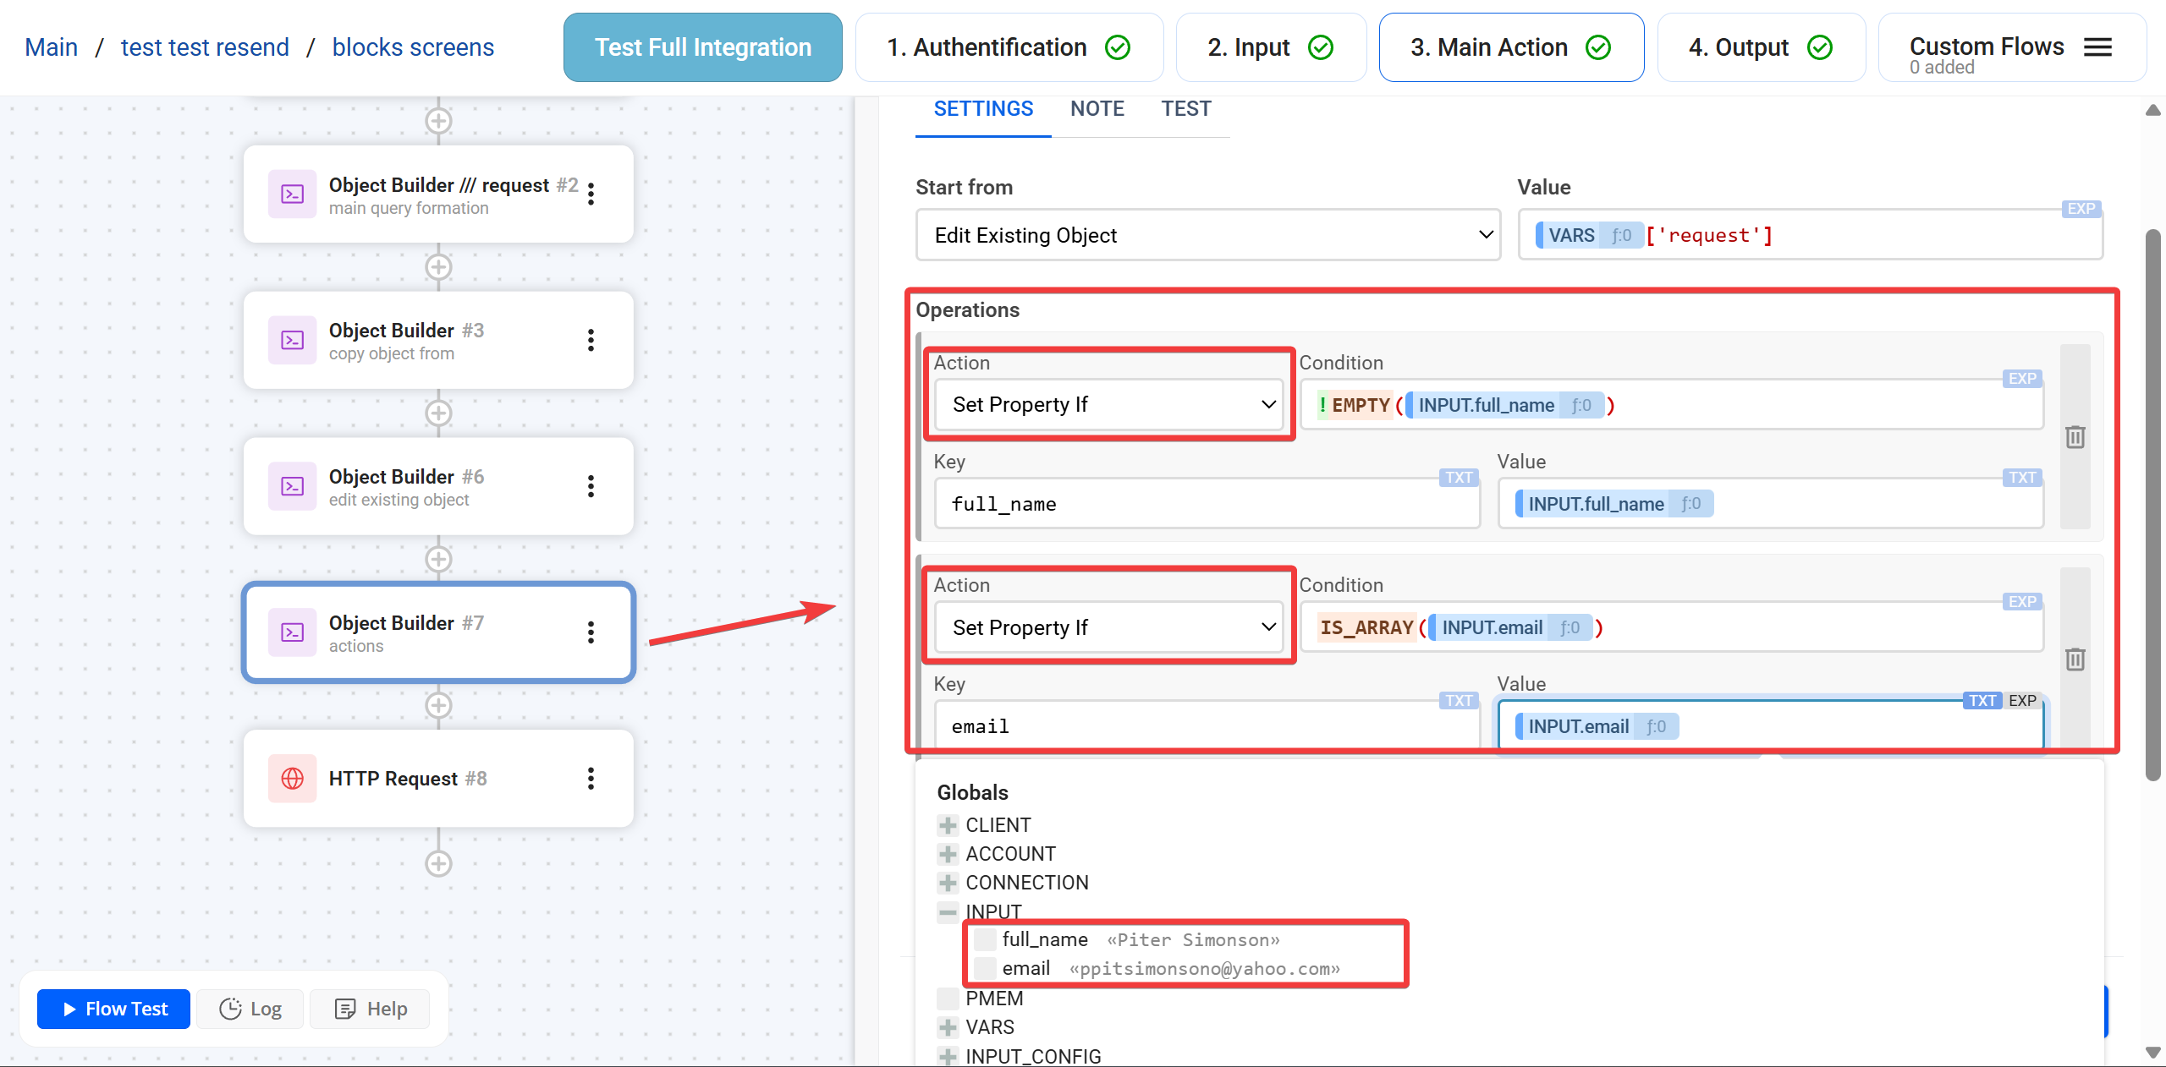The height and width of the screenshot is (1067, 2166).
Task: Expand the VARS globals tree node
Action: click(948, 1027)
